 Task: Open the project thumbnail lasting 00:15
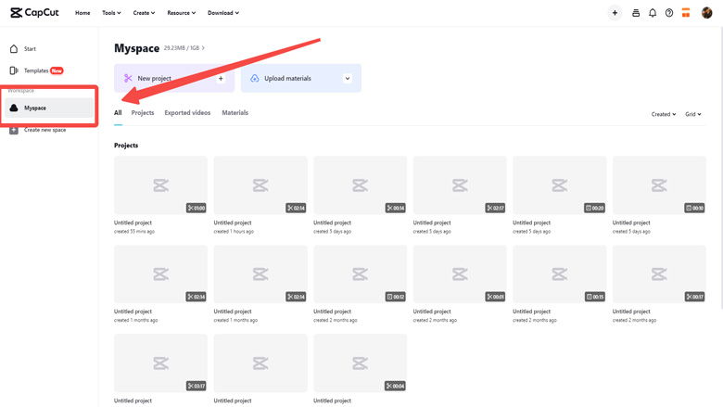click(559, 274)
